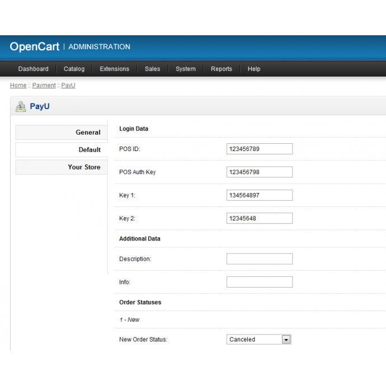Screen dimensions: 386x386
Task: Click the PayU page title
Action: tap(40, 106)
